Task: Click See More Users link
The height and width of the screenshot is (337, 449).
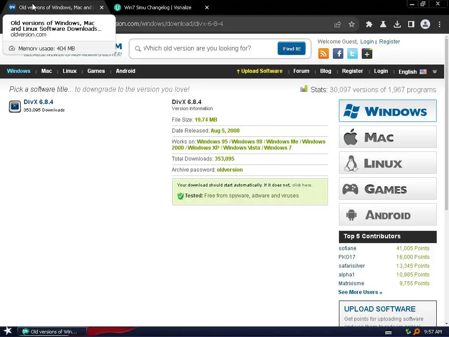Action: tap(360, 292)
